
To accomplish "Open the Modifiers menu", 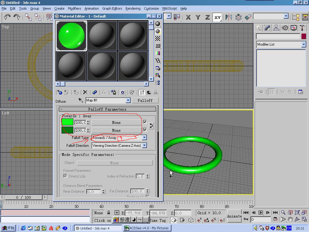I will click(x=74, y=8).
